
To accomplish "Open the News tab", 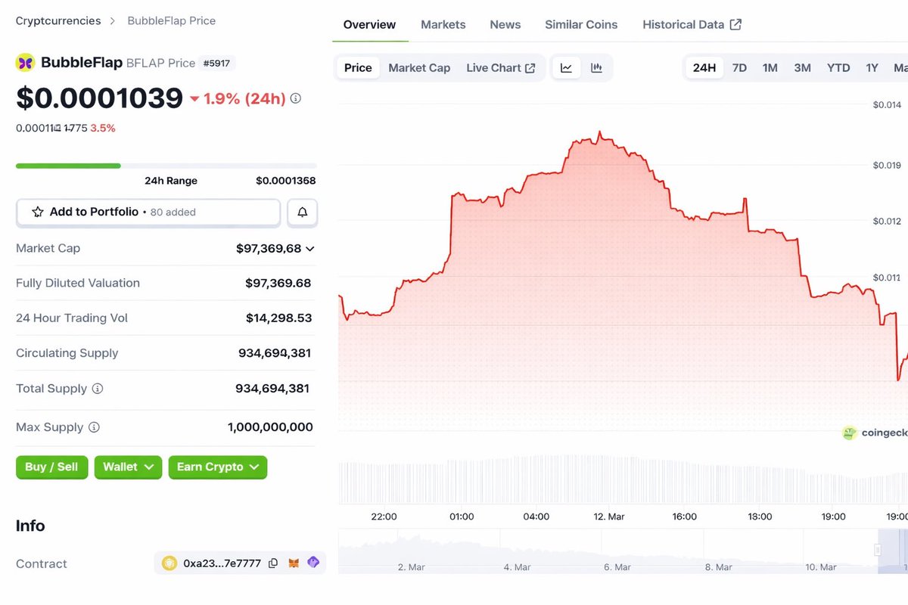I will tap(505, 24).
